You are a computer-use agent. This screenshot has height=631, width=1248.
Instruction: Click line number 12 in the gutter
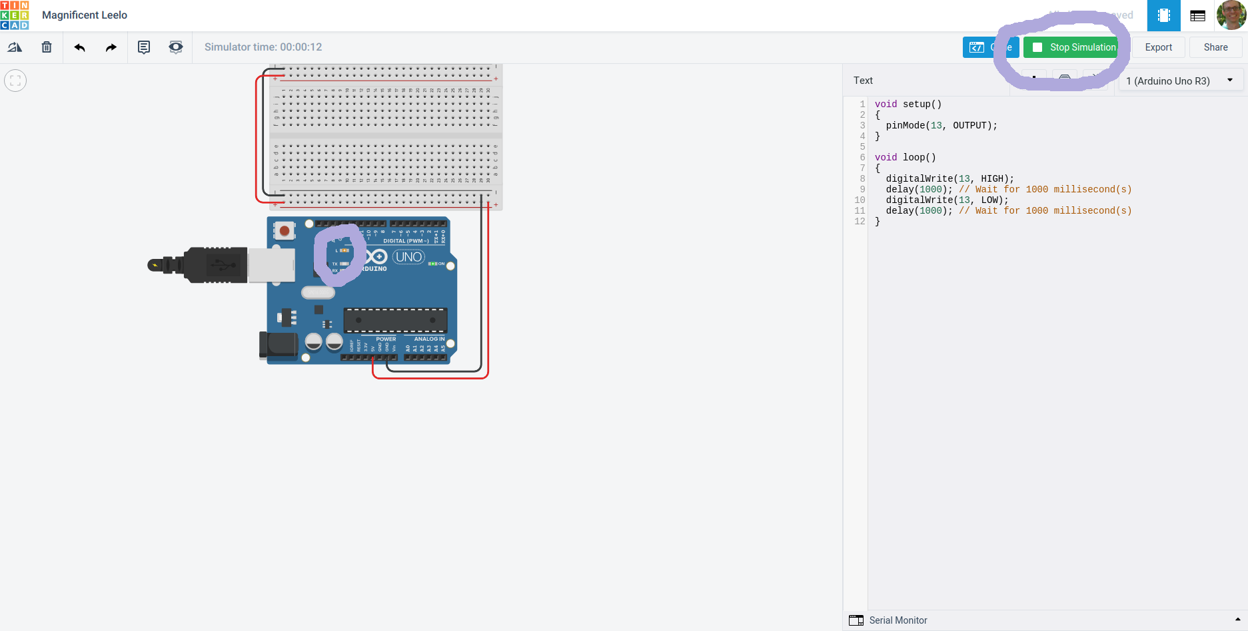pyautogui.click(x=860, y=221)
